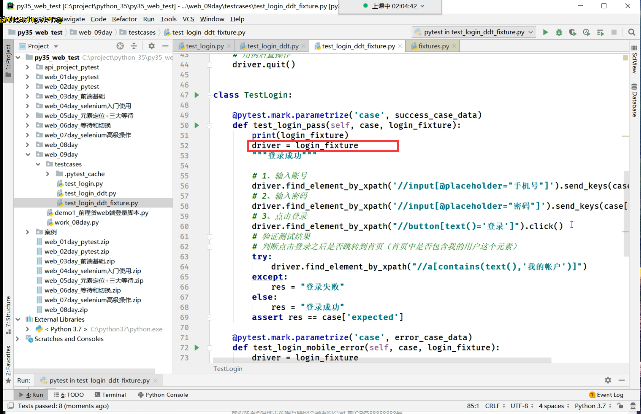Viewport: 641px width, 414px height.
Task: Open test_login.py in the project tree
Action: [84, 183]
